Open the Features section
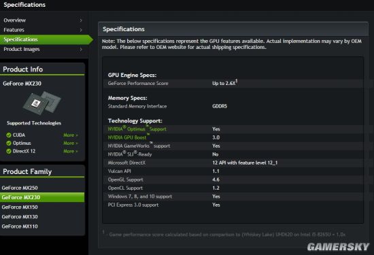The width and height of the screenshot is (374, 255). pyautogui.click(x=14, y=30)
